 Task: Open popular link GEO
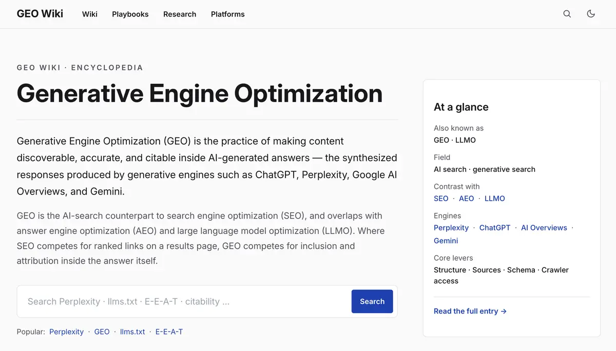click(x=102, y=332)
